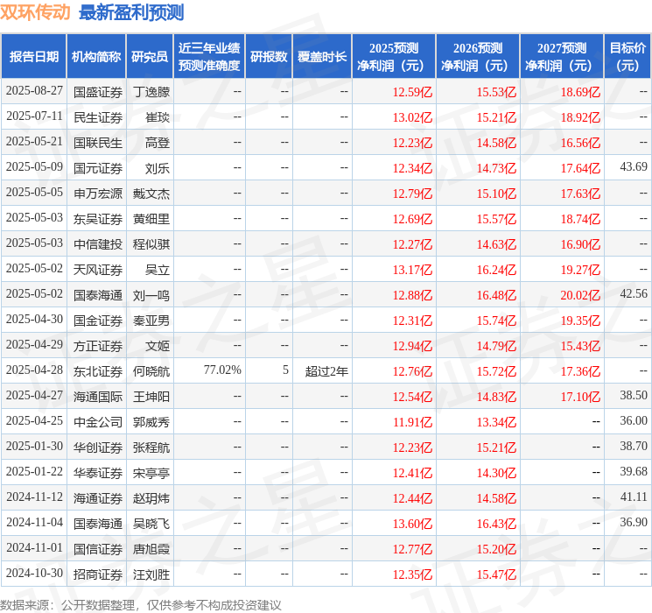Select institution 国信证券
Viewport: 652px width, 613px height.
pos(98,549)
